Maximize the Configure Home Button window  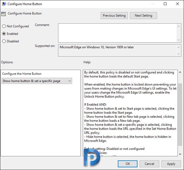(x=165, y=4)
